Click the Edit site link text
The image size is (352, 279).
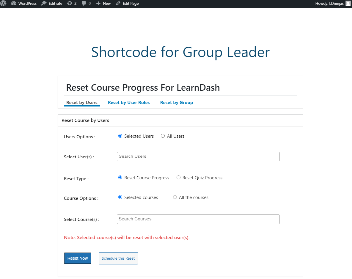56,3
